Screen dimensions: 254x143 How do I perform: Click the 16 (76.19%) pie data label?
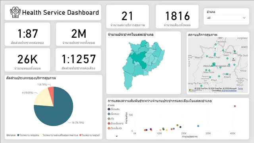point(78,123)
